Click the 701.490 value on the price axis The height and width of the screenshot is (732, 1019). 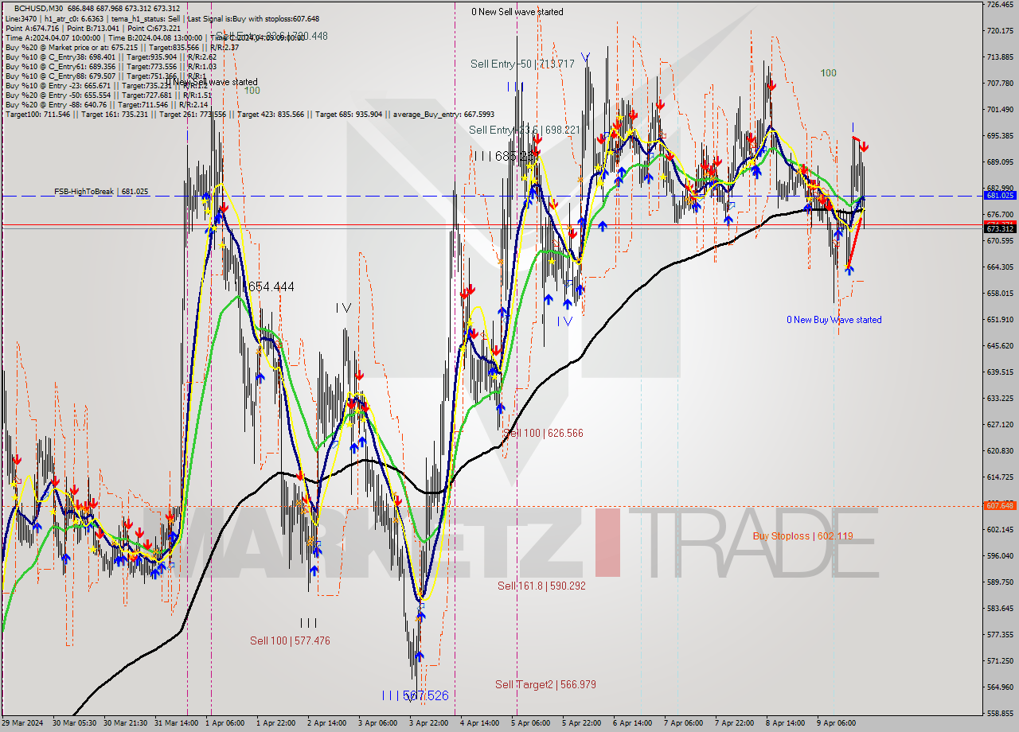(x=1000, y=110)
